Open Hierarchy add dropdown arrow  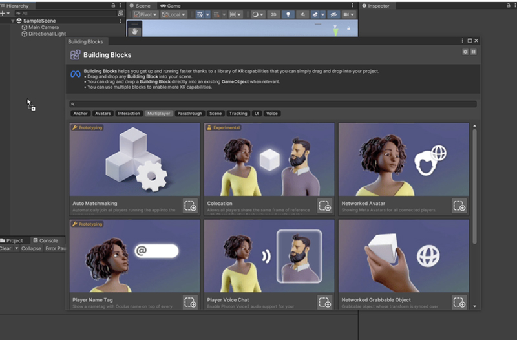click(x=8, y=13)
